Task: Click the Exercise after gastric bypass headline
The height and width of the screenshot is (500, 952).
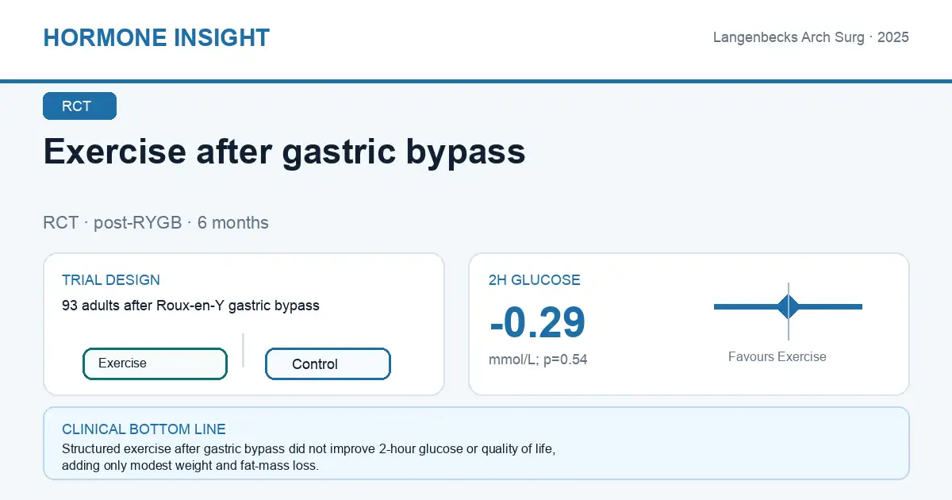Action: tap(284, 151)
